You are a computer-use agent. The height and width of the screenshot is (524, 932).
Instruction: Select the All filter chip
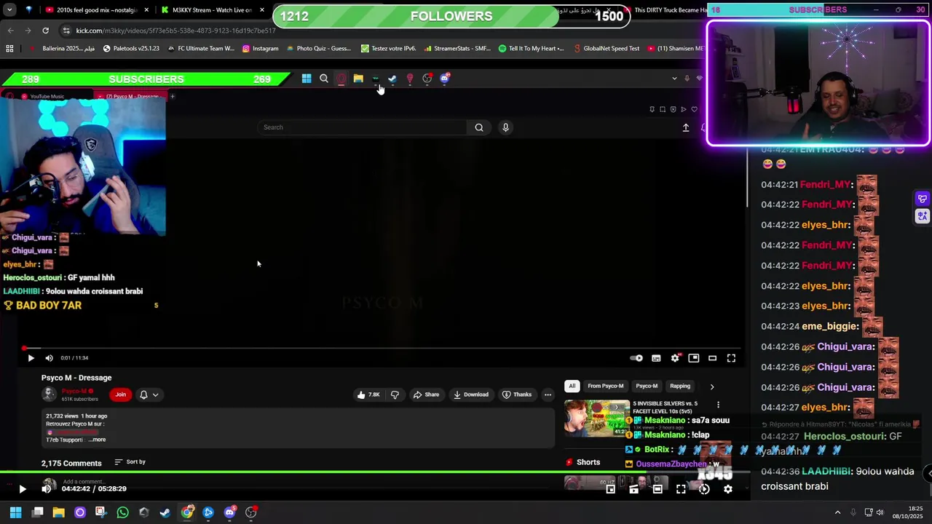[x=572, y=386]
